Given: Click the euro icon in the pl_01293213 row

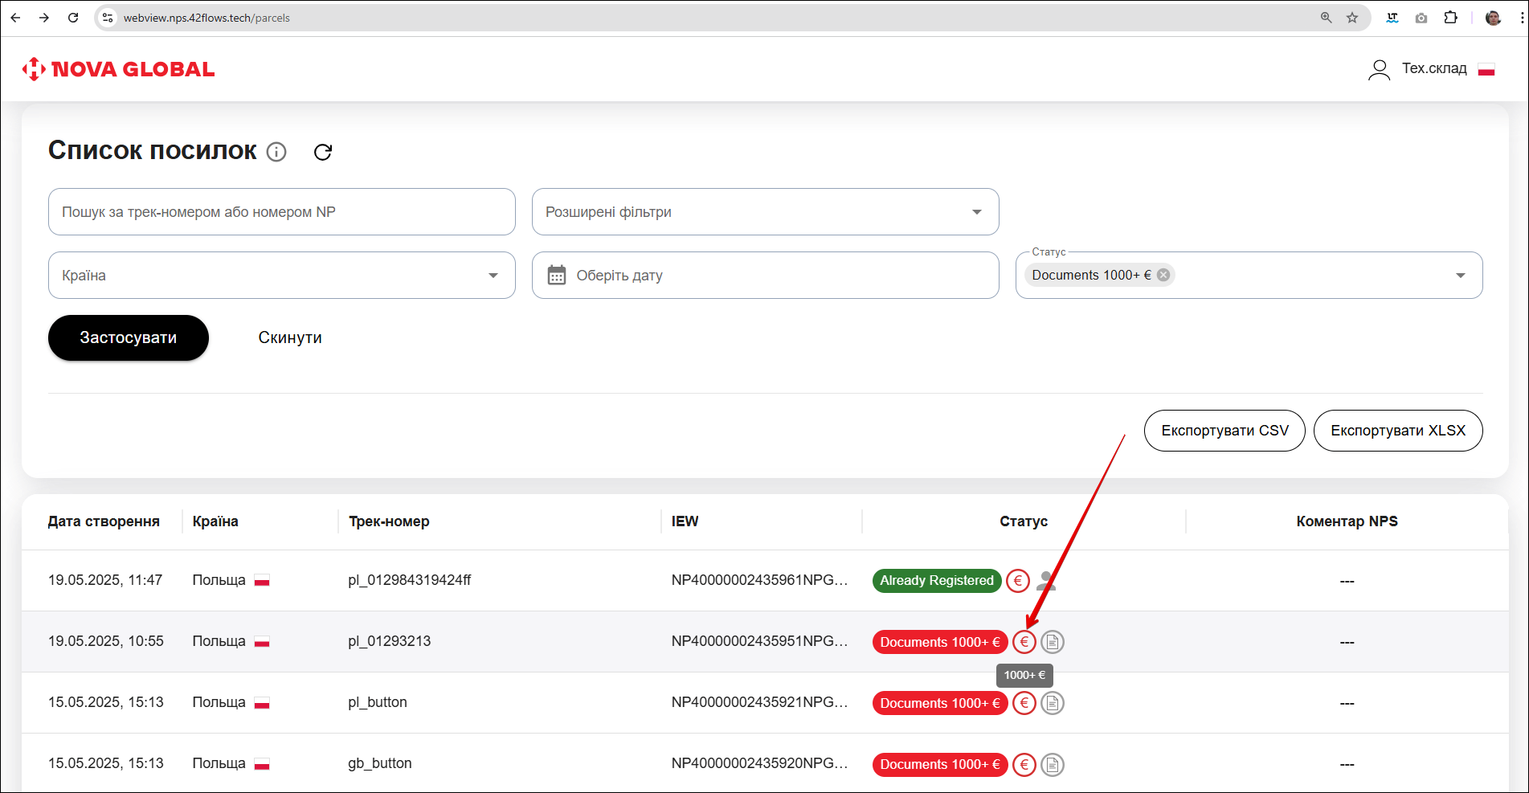Looking at the screenshot, I should pyautogui.click(x=1024, y=642).
